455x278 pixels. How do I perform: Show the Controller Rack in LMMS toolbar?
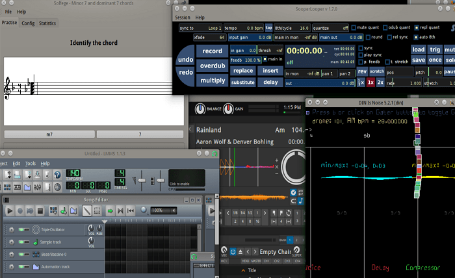[57, 187]
